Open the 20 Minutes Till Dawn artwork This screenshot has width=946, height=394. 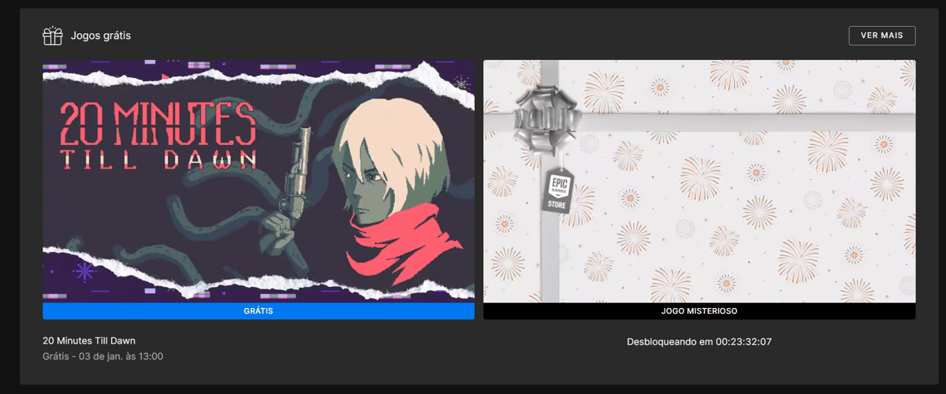(x=259, y=181)
